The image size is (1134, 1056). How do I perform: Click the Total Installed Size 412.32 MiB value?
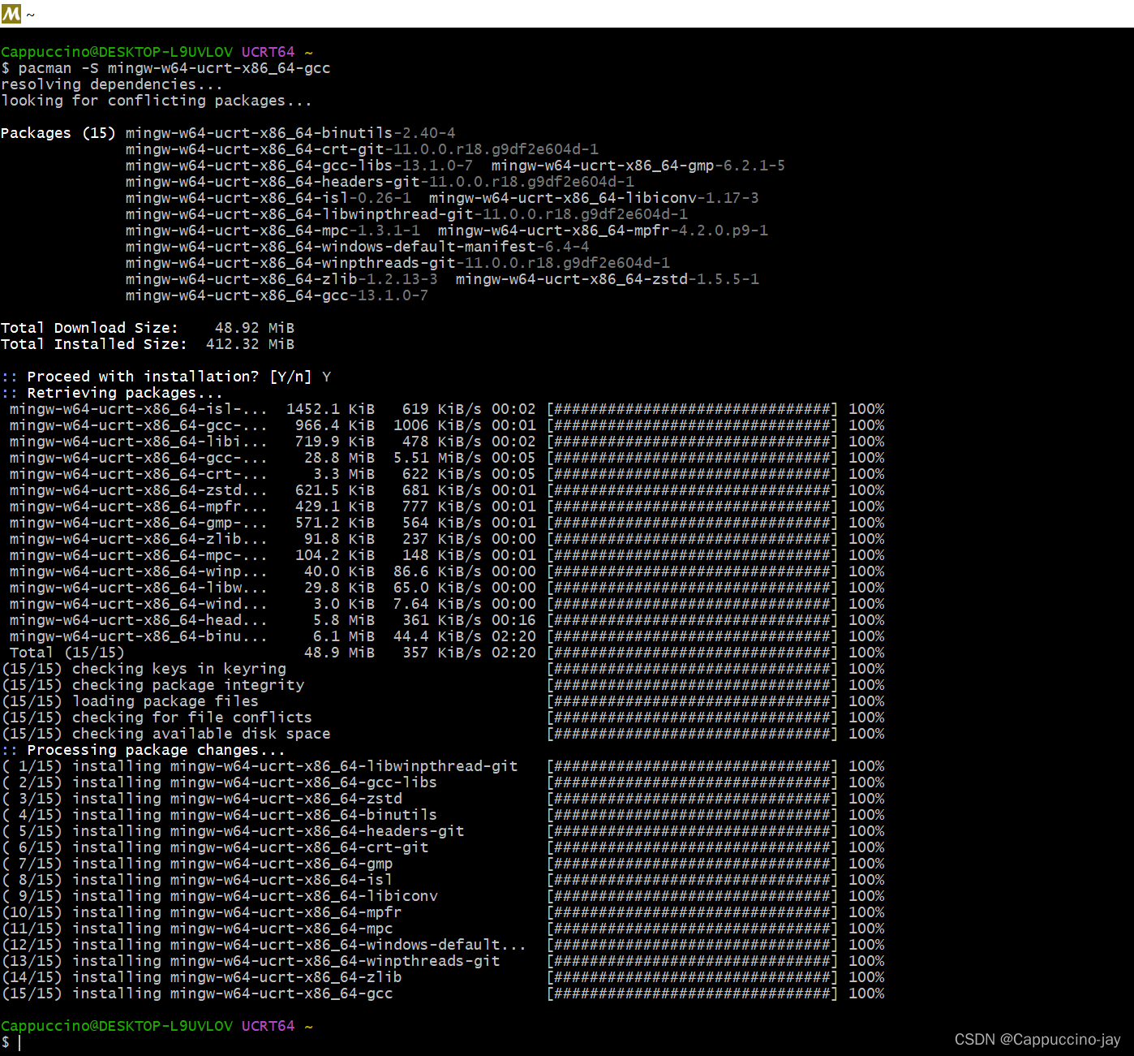tap(250, 344)
